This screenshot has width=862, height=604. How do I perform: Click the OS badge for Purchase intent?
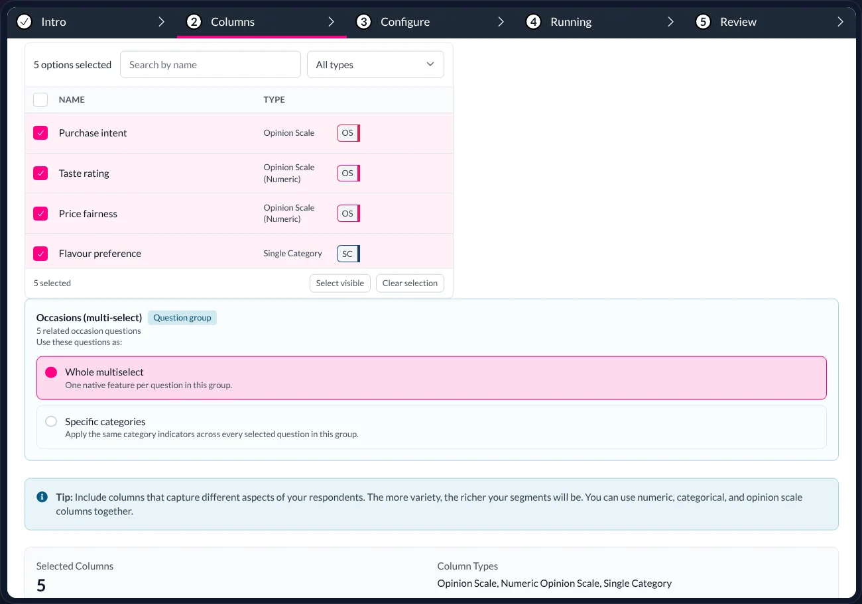348,133
